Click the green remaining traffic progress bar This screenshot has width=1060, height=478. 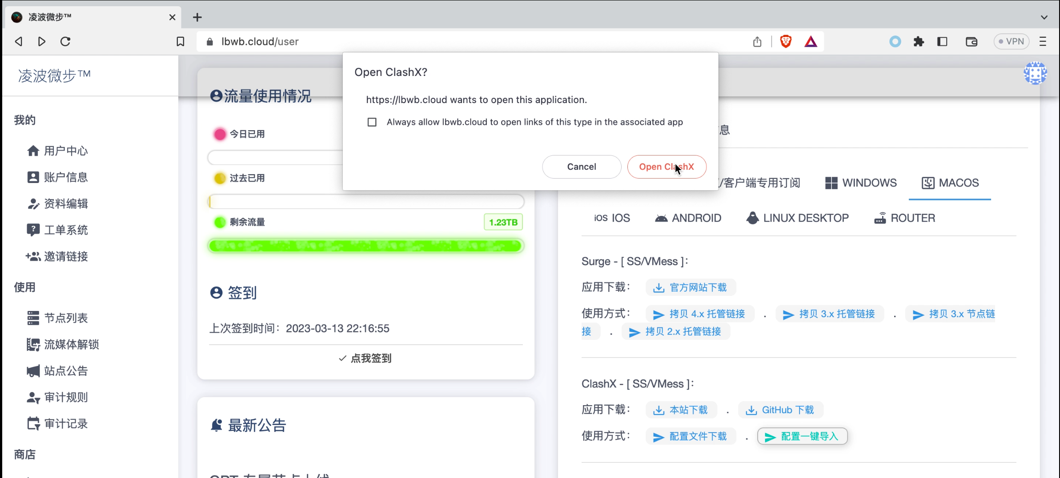coord(365,246)
